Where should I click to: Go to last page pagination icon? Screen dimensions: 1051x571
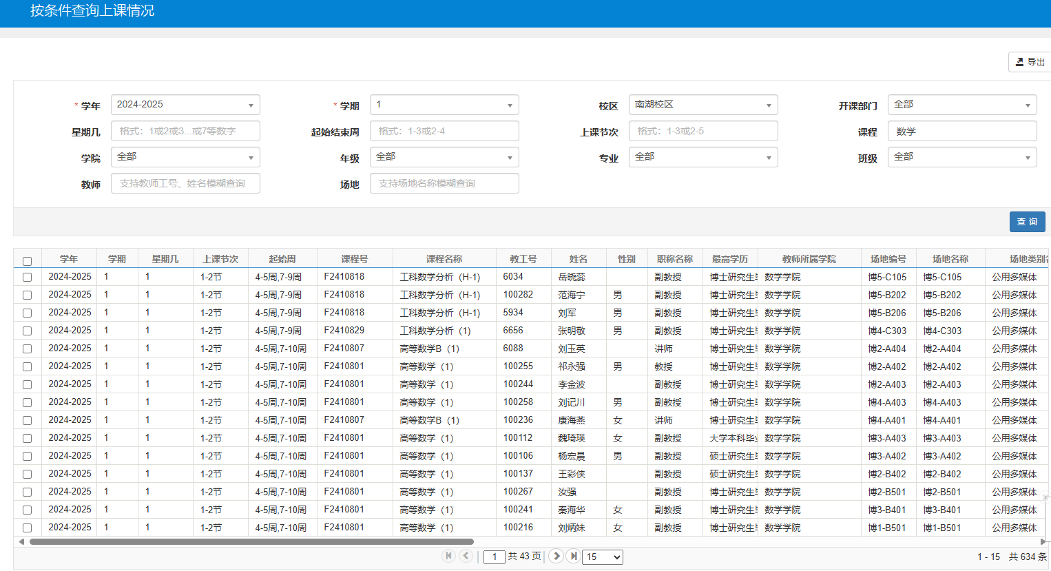click(573, 556)
